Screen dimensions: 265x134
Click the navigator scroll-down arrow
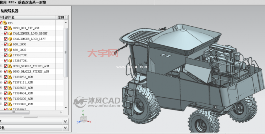[x=66, y=108]
